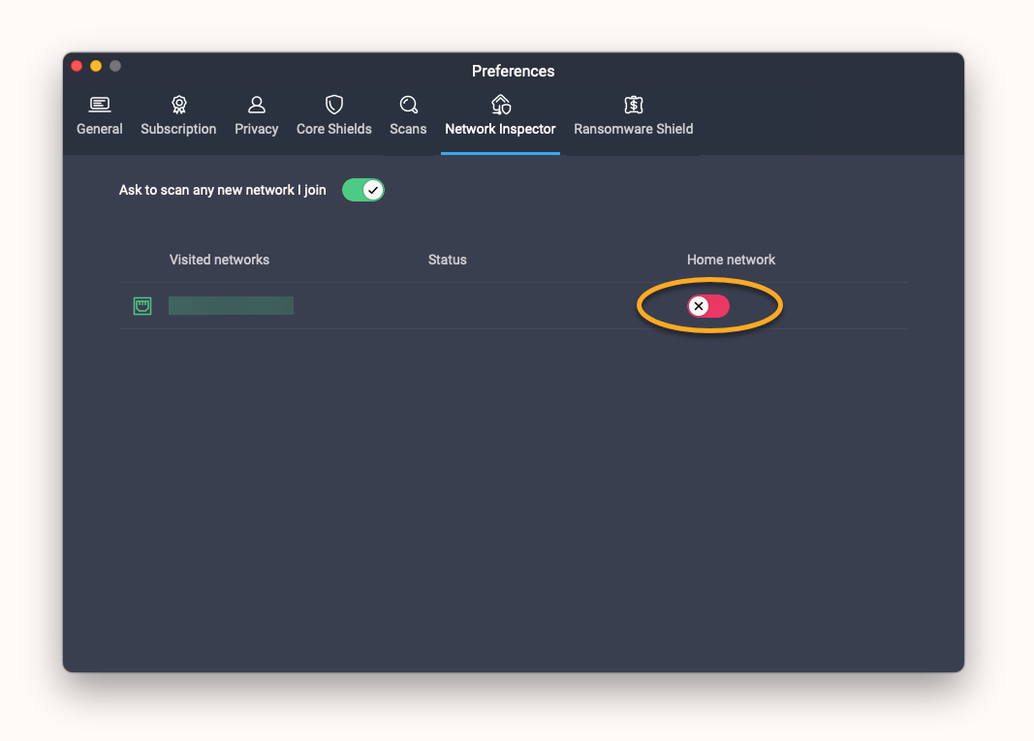Click the Network Inspector house icon
The width and height of the screenshot is (1034, 741).
point(501,105)
